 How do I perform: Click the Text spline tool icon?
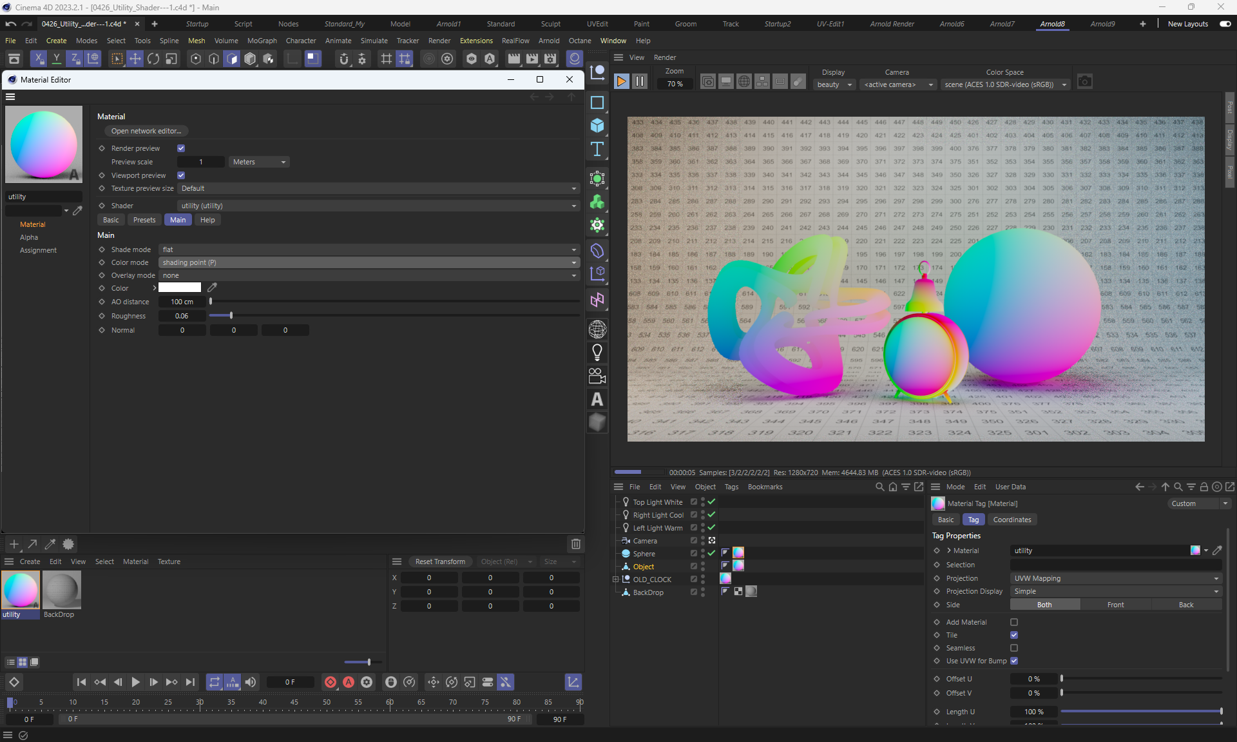tap(597, 150)
